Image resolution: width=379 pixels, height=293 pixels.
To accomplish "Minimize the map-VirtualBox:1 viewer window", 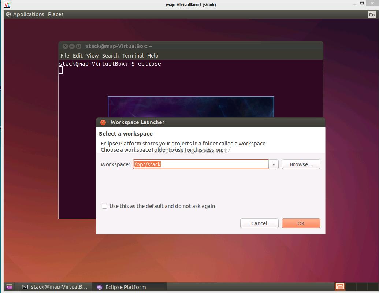I will pyautogui.click(x=354, y=4).
